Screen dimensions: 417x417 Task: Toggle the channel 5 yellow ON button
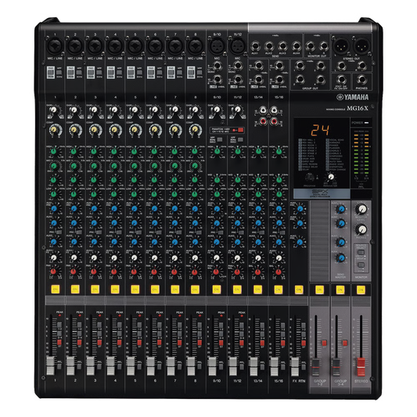pos(135,289)
